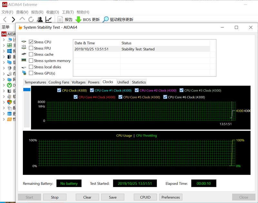
Task: Click the driver update magnifier icon
Action: (x=105, y=20)
